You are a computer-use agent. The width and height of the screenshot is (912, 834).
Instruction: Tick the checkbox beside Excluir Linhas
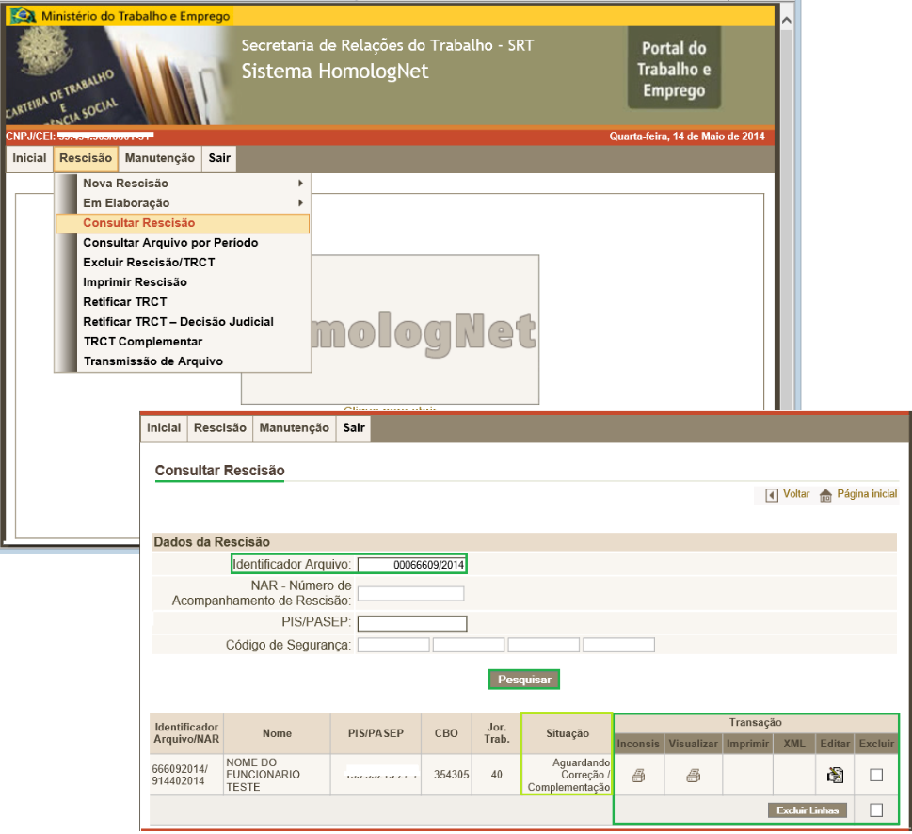tap(876, 810)
